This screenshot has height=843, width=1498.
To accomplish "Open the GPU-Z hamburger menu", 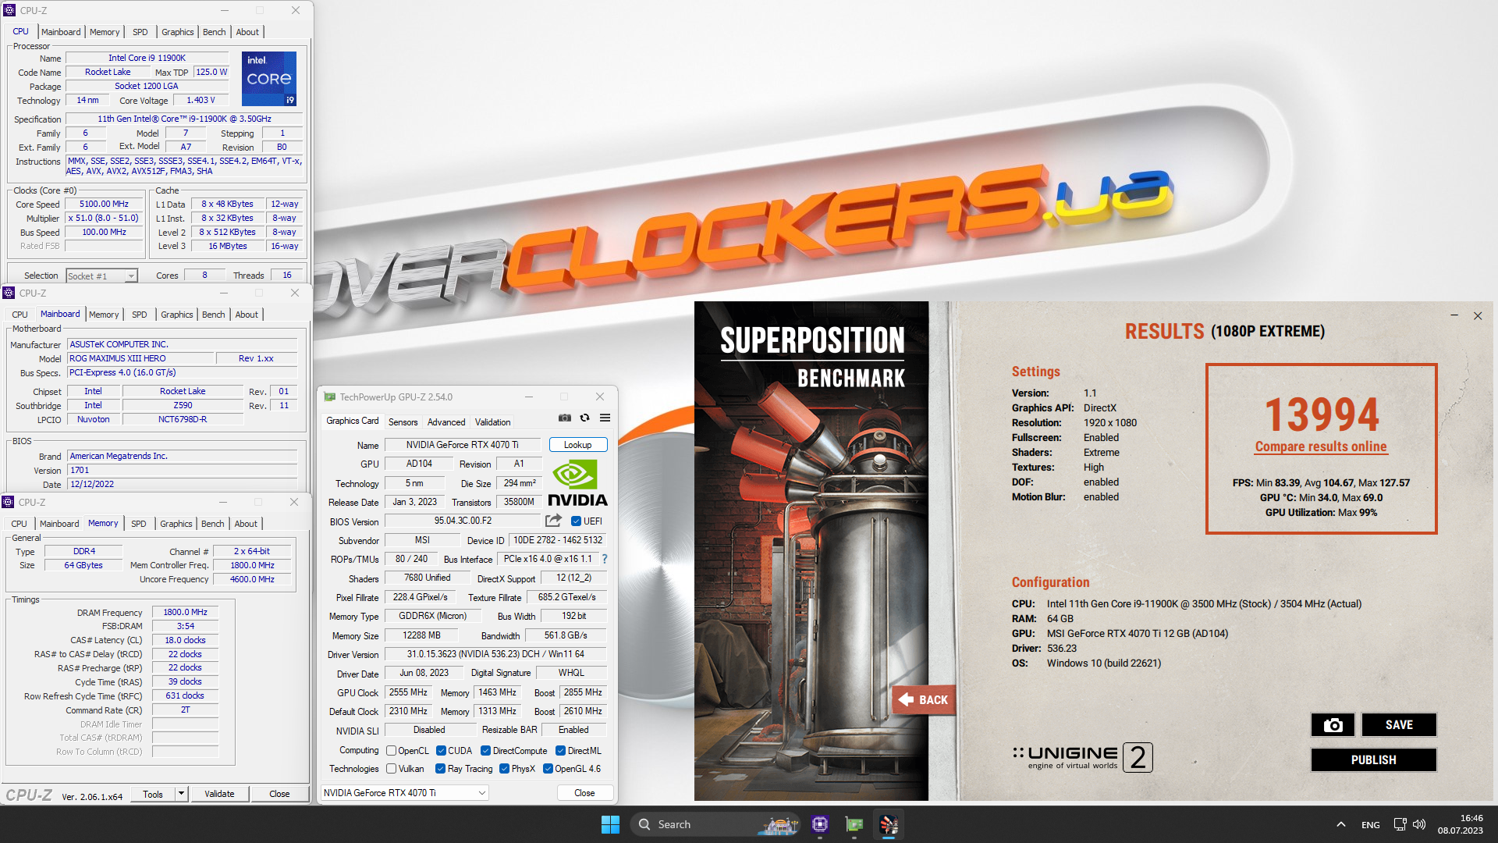I will point(605,418).
